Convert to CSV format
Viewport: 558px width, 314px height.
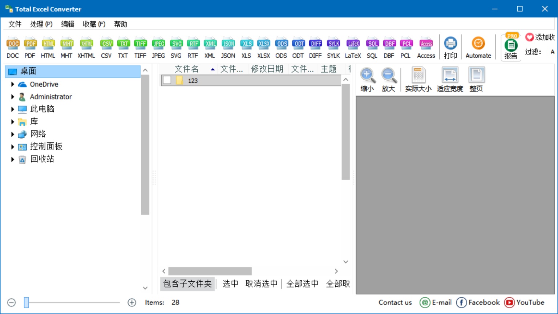click(106, 48)
